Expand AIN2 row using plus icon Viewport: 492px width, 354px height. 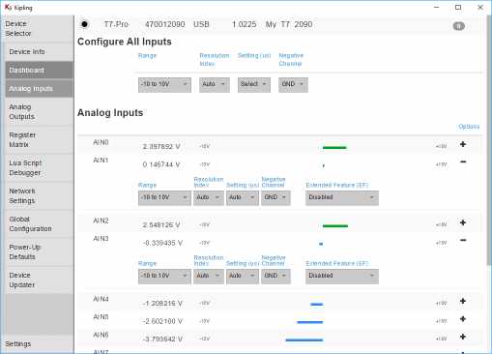tap(463, 222)
